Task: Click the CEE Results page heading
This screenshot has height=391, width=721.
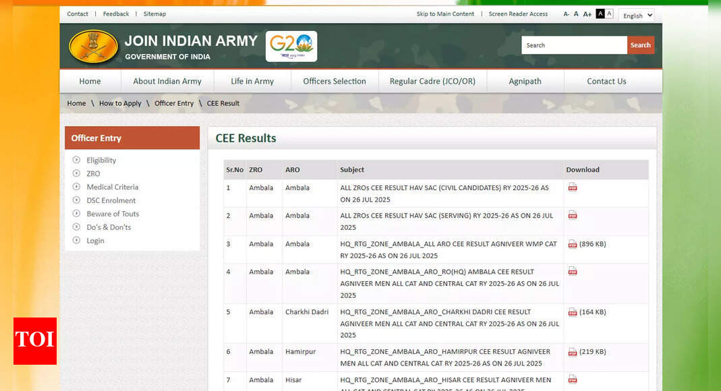Action: [x=246, y=138]
